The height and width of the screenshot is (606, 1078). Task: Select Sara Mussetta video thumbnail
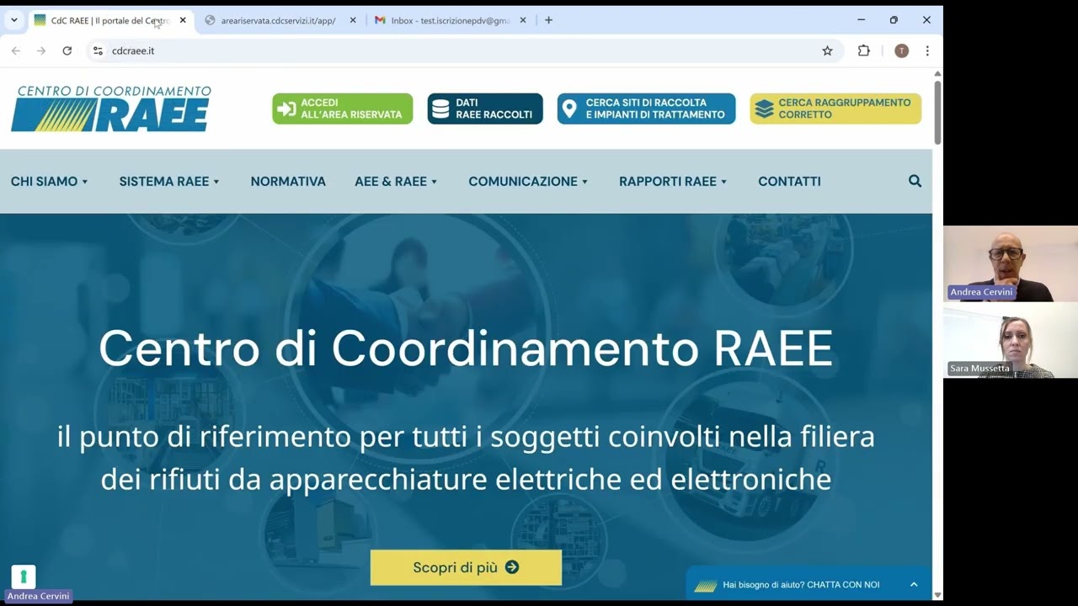(x=1011, y=340)
